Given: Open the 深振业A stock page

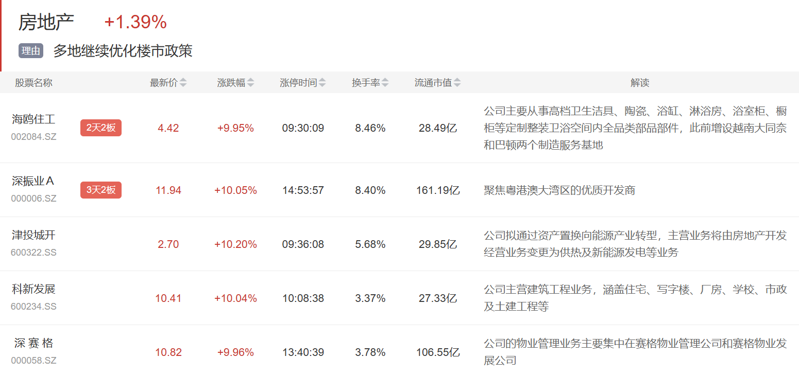Looking at the screenshot, I should click(33, 181).
